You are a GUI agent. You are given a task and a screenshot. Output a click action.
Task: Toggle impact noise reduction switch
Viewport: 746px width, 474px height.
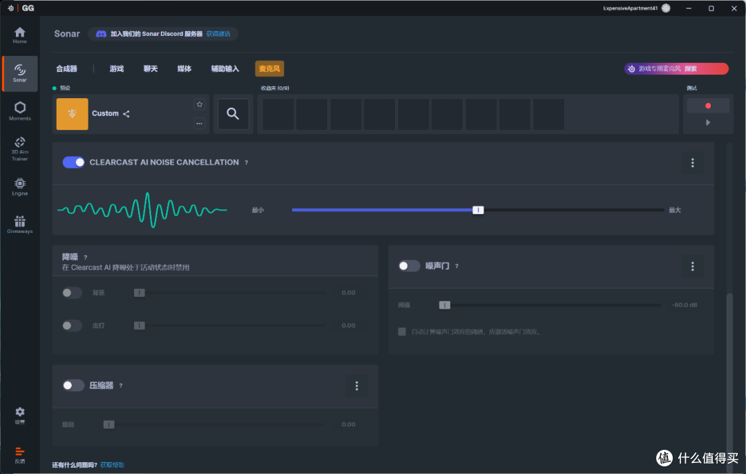72,325
